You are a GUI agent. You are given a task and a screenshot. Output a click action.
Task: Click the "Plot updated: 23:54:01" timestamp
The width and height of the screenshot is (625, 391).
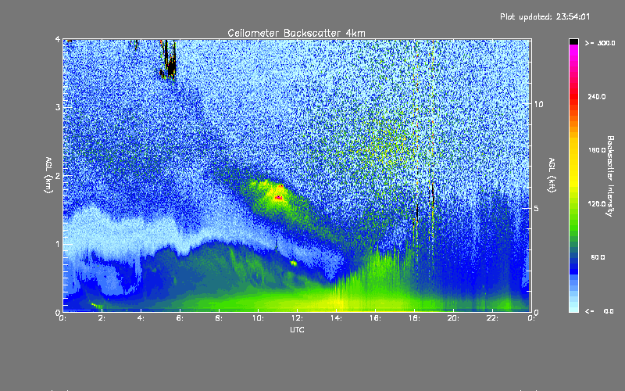coord(545,16)
